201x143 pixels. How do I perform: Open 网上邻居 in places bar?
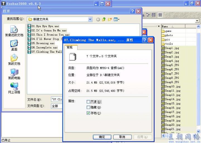click(x=14, y=88)
